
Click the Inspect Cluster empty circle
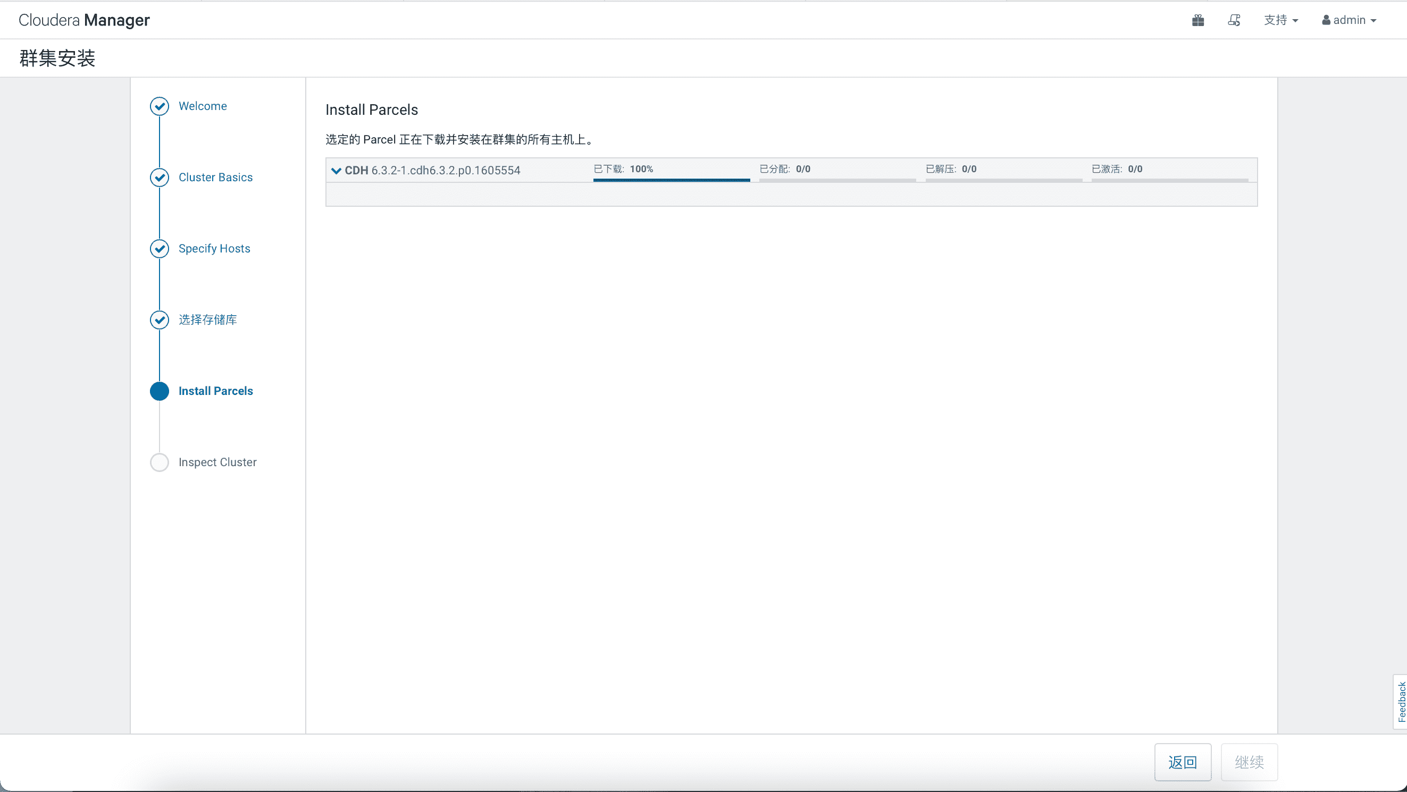tap(160, 462)
